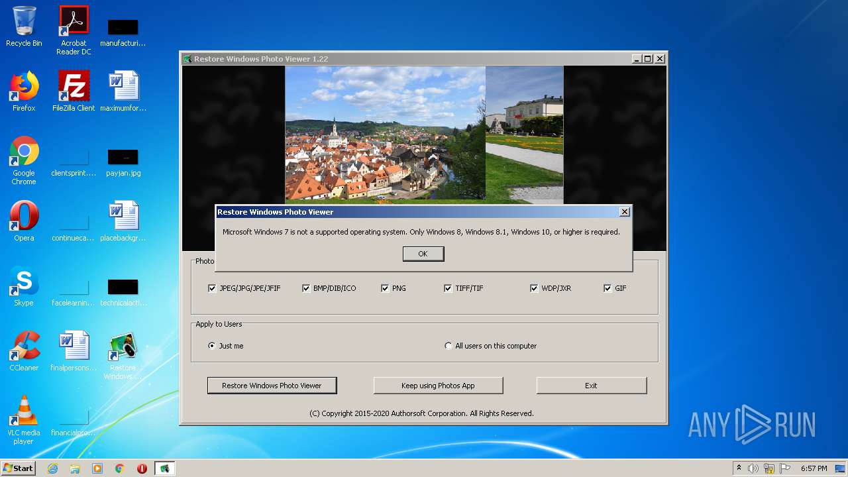848x477 pixels.
Task: Launch Opera from the desktop
Action: (x=24, y=222)
